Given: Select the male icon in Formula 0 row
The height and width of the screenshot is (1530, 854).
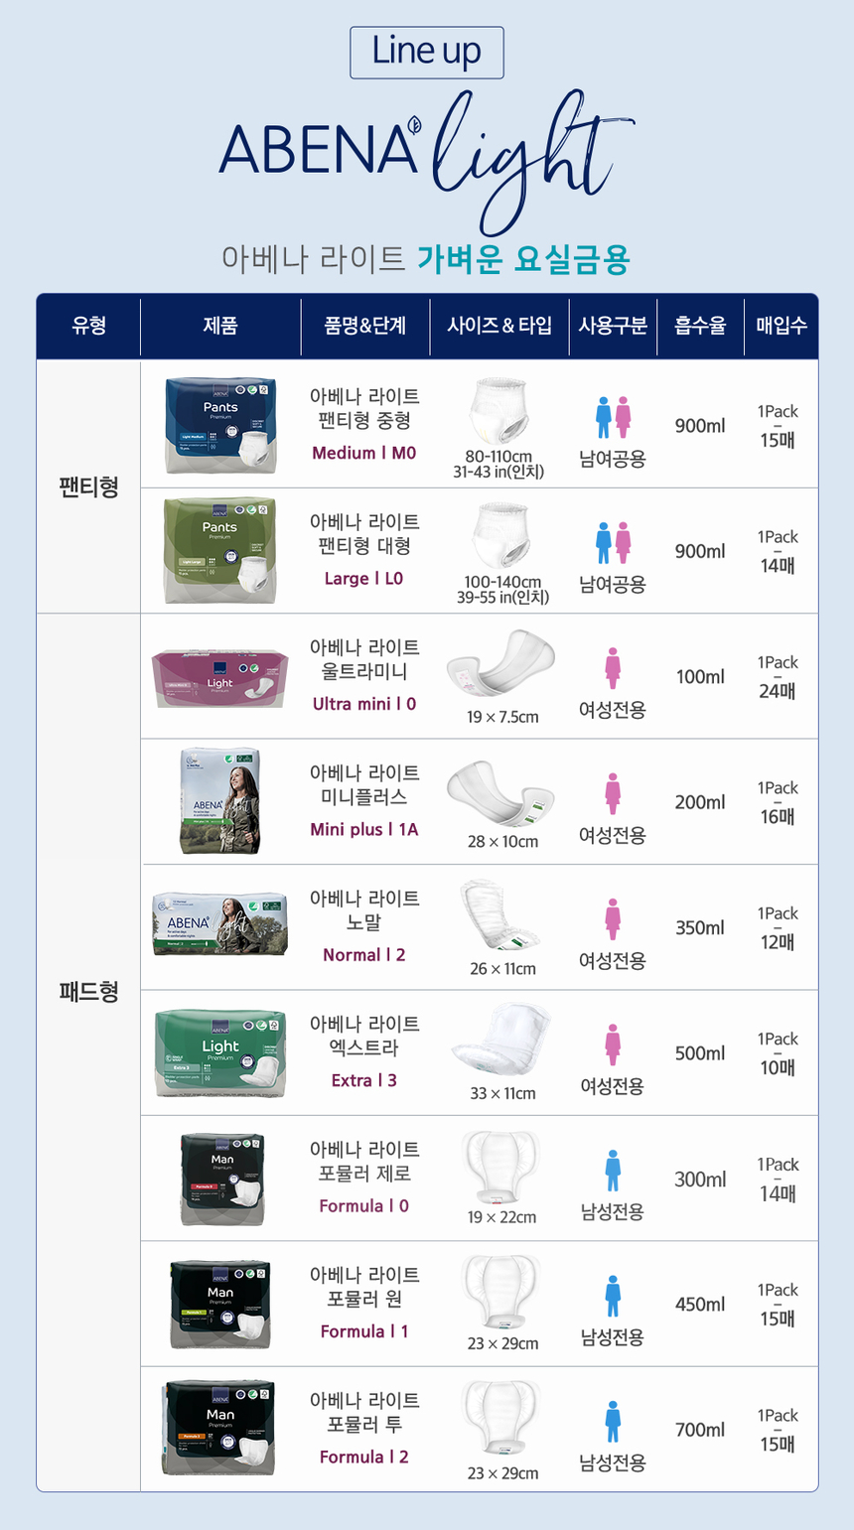Looking at the screenshot, I should (613, 1171).
